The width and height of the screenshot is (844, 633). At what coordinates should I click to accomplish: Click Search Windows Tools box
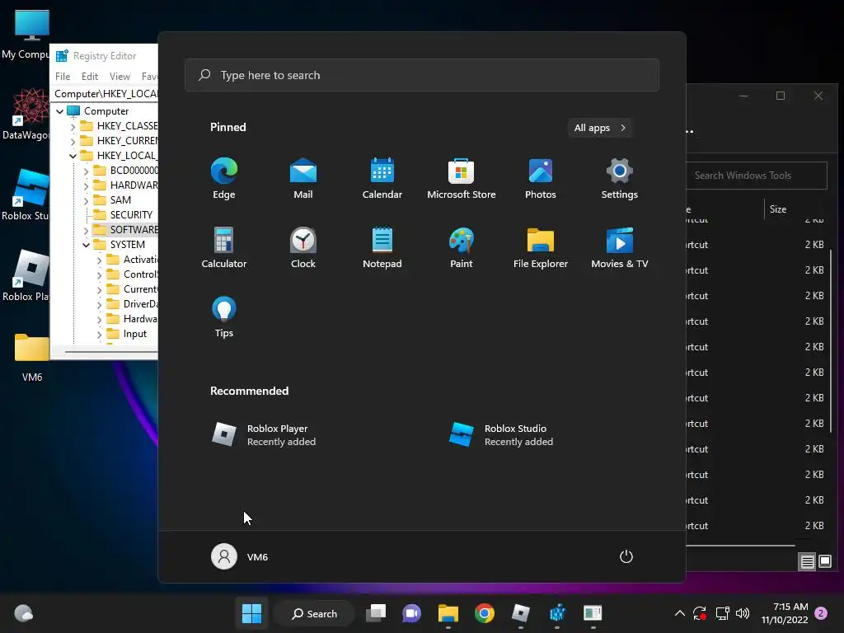pos(757,176)
